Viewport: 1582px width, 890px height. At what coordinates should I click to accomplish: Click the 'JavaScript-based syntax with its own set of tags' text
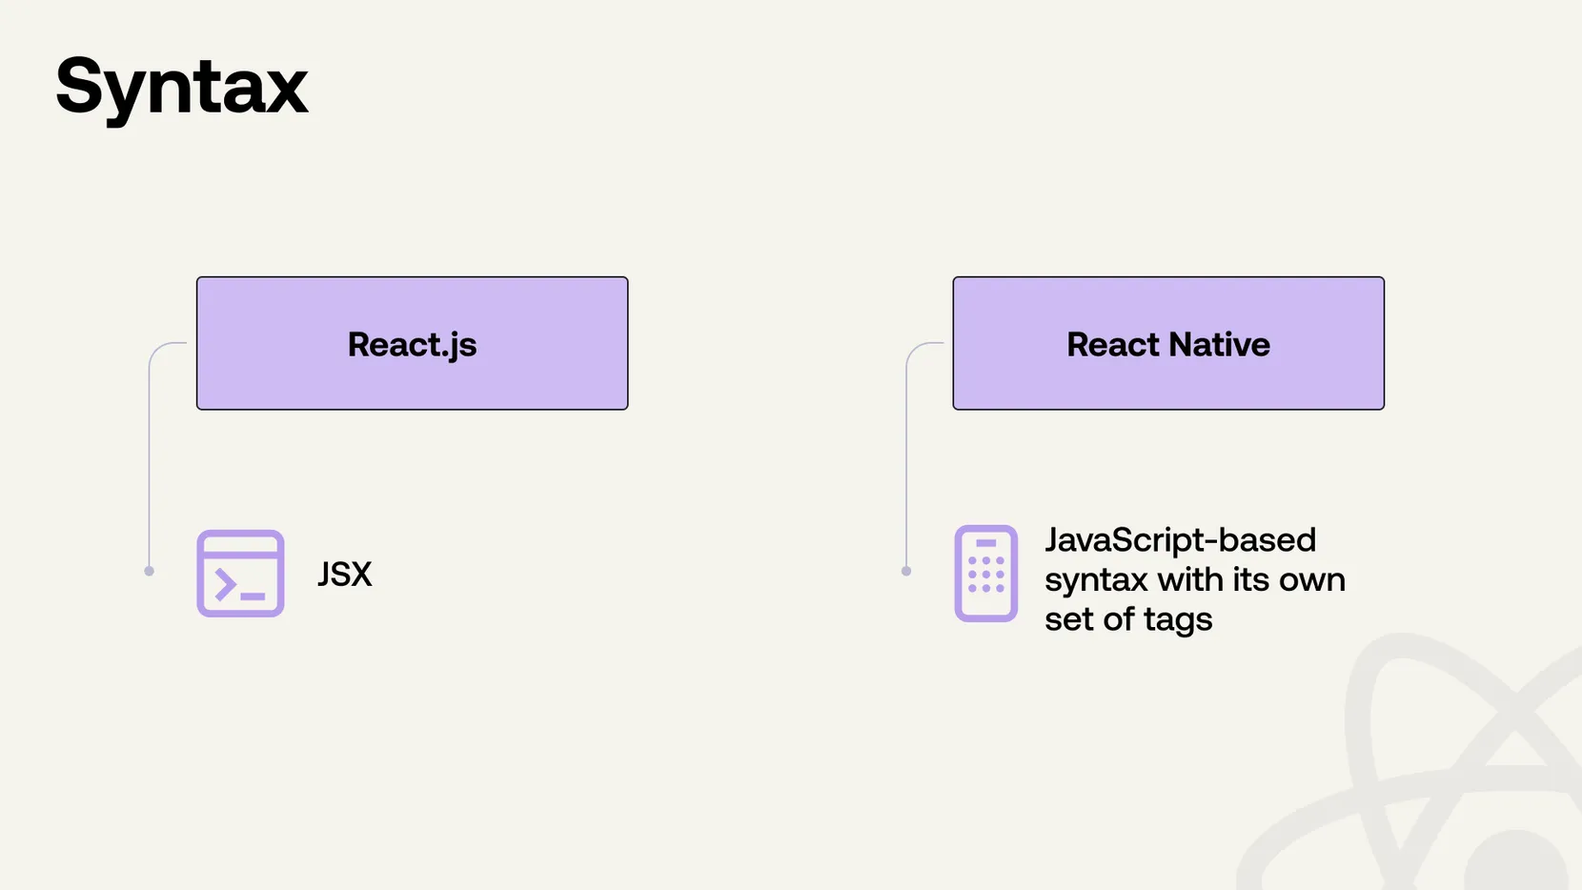coord(1195,579)
